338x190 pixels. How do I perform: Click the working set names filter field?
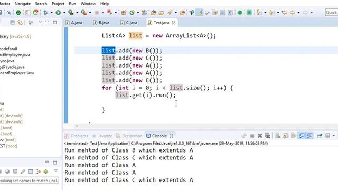pyautogui.click(x=29, y=180)
